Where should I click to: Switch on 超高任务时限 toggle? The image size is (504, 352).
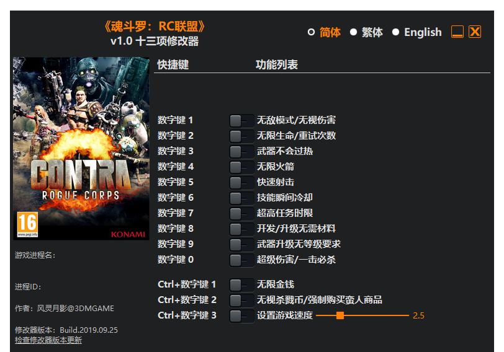point(241,213)
